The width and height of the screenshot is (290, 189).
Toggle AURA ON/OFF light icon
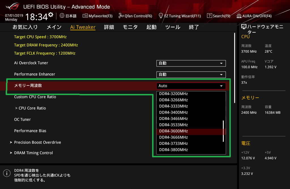(x=239, y=16)
